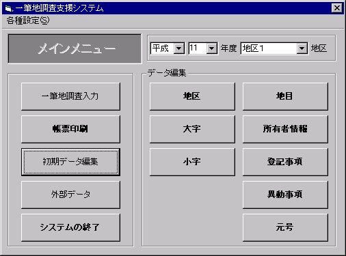Open 登記事項 registration items
346x256 pixels.
285,162
